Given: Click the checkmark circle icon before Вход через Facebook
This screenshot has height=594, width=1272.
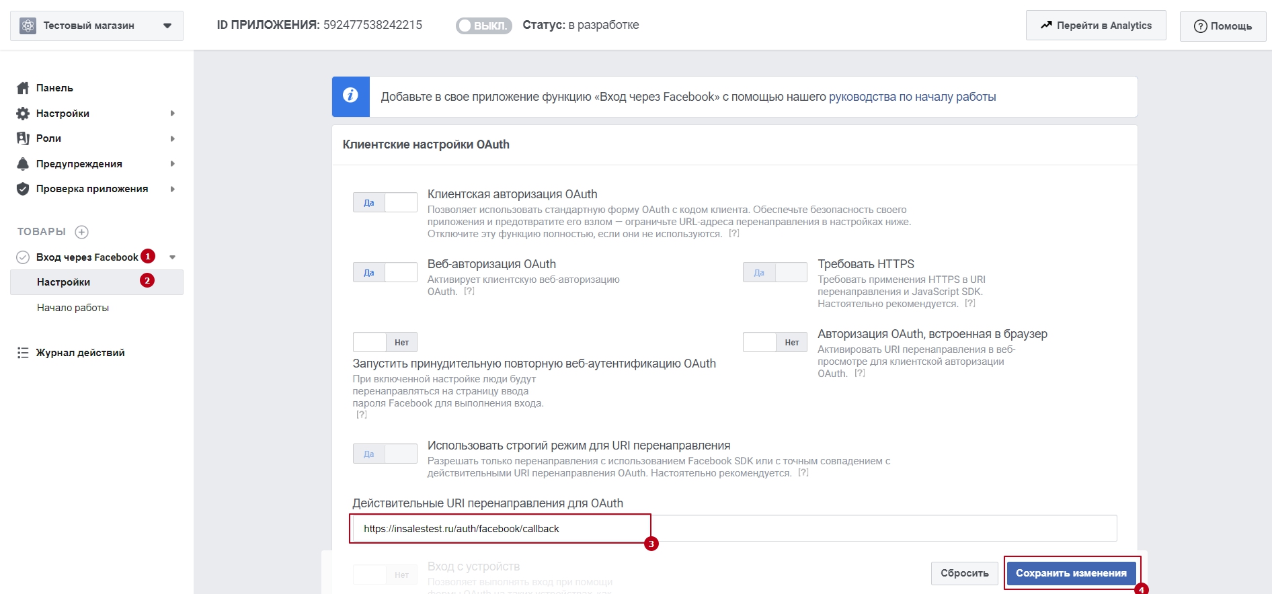Looking at the screenshot, I should click(x=23, y=257).
